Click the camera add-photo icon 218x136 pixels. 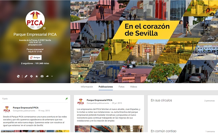click(x=42, y=76)
